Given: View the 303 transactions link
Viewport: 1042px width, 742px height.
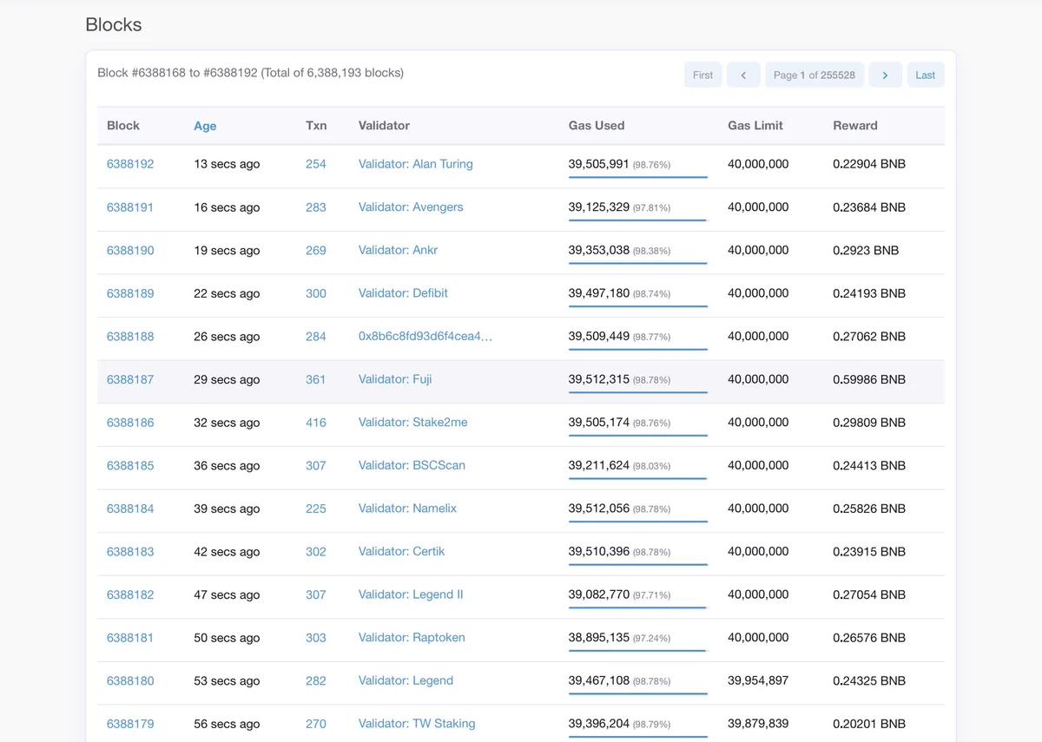Looking at the screenshot, I should tap(316, 638).
